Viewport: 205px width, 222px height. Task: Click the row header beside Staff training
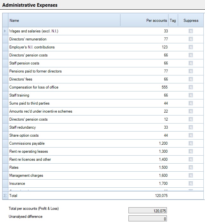(5, 95)
